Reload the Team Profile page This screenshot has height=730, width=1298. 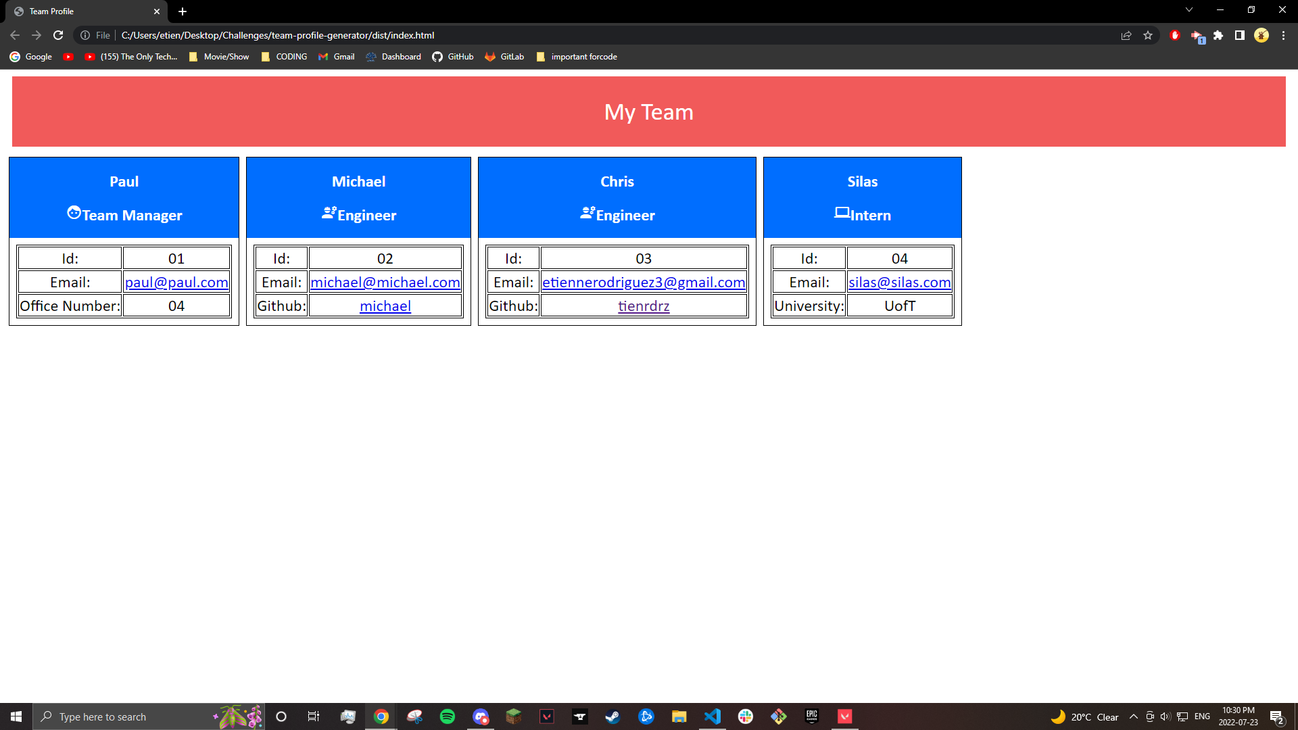tap(58, 35)
